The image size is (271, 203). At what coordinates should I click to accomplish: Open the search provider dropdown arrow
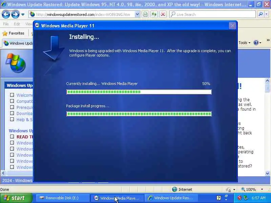[267, 14]
